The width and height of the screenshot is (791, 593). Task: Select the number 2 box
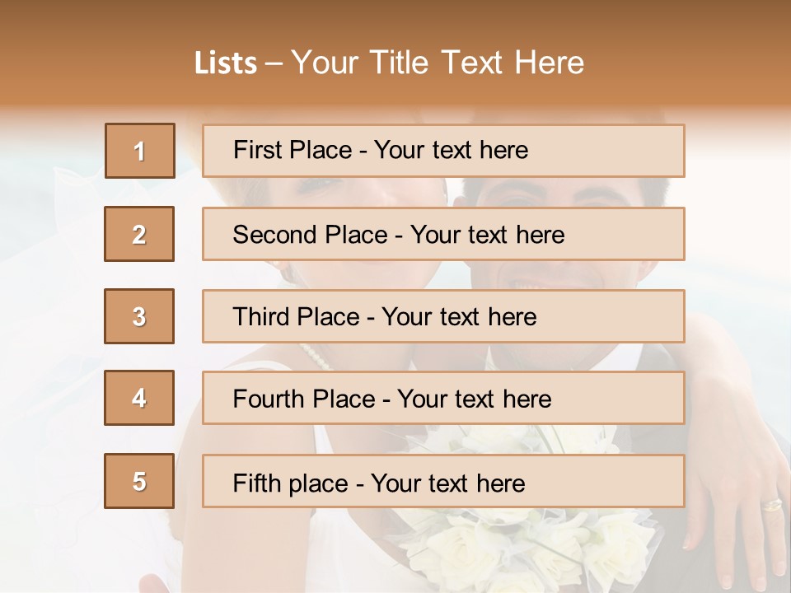(x=139, y=234)
